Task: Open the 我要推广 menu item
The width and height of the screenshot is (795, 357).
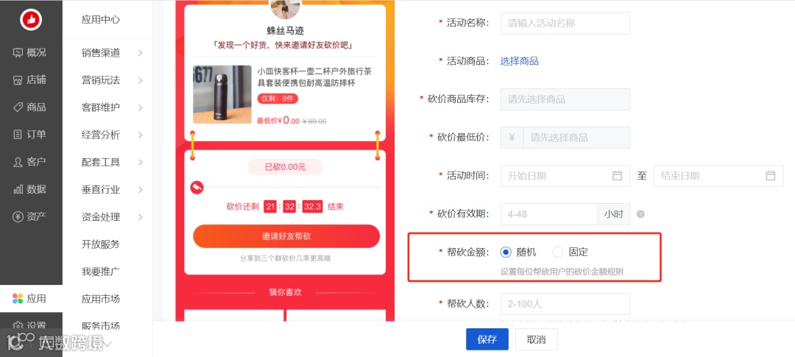Action: [100, 272]
